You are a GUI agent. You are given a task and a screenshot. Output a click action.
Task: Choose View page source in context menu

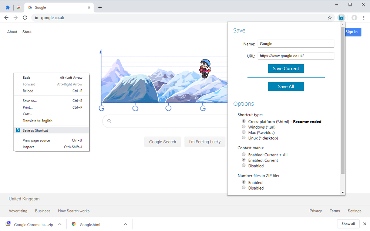tap(51, 140)
